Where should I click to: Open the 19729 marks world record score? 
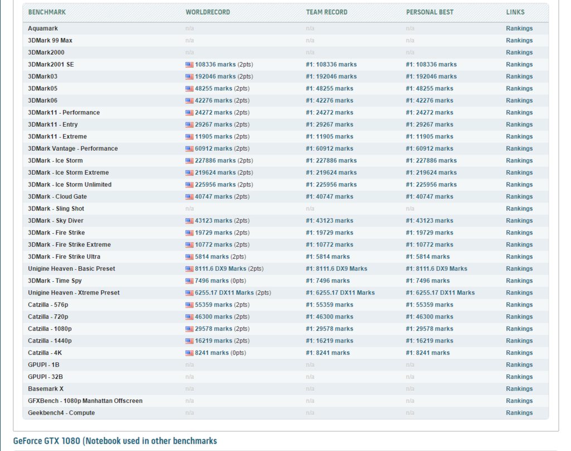point(214,233)
